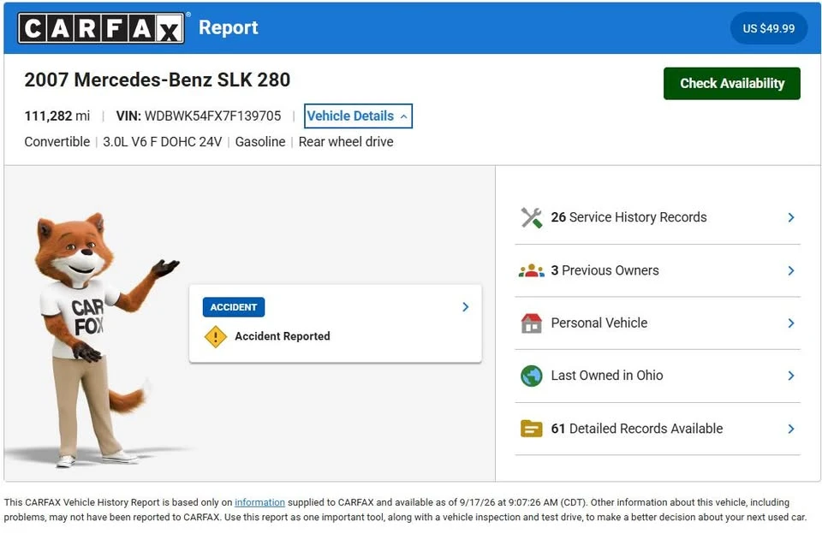Select the 61 Detailed Records Available text
This screenshot has width=822, height=533.
[x=637, y=429]
